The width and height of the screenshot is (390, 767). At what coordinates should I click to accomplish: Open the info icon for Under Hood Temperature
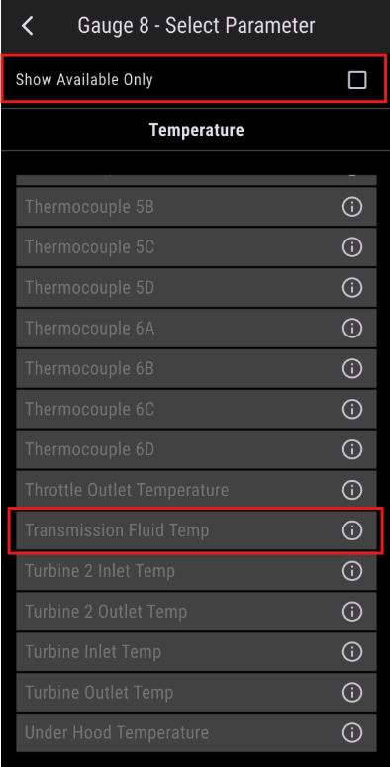[x=351, y=732]
